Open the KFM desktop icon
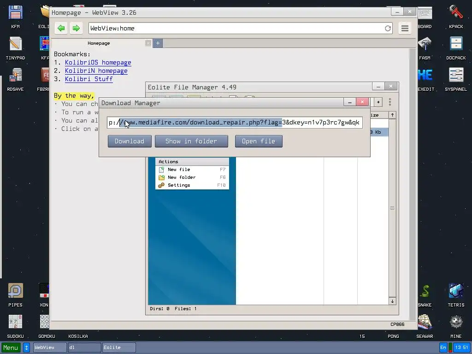Viewport: 472px width, 354px height. point(15,17)
